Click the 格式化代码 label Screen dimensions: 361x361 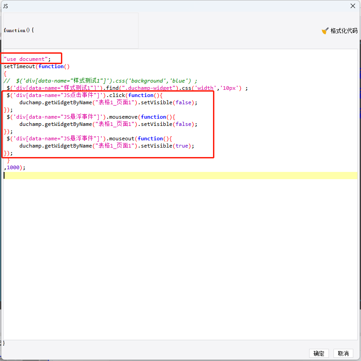[344, 31]
